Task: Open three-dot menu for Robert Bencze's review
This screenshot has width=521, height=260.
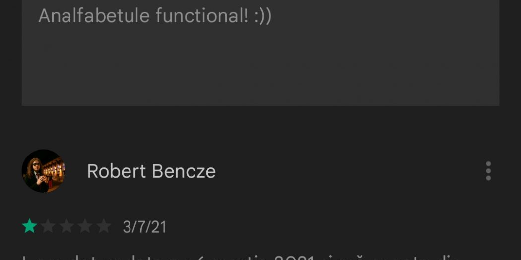Action: [x=488, y=171]
